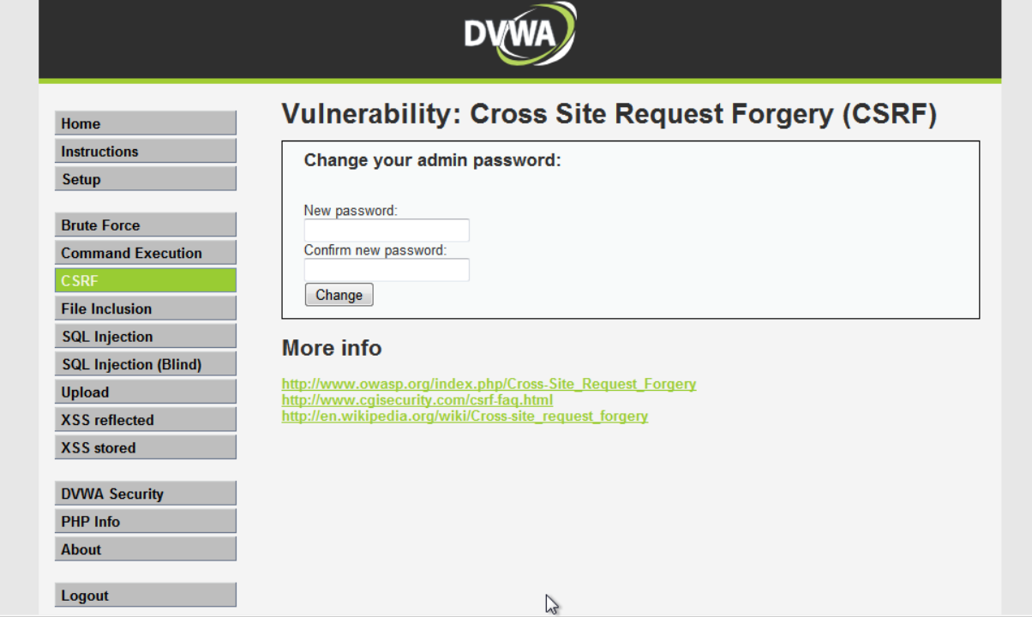The image size is (1032, 617).
Task: Go to the Instructions page
Action: pyautogui.click(x=145, y=152)
